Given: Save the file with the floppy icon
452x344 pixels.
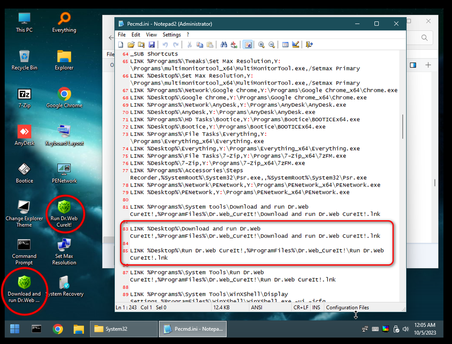Looking at the screenshot, I should click(x=152, y=45).
